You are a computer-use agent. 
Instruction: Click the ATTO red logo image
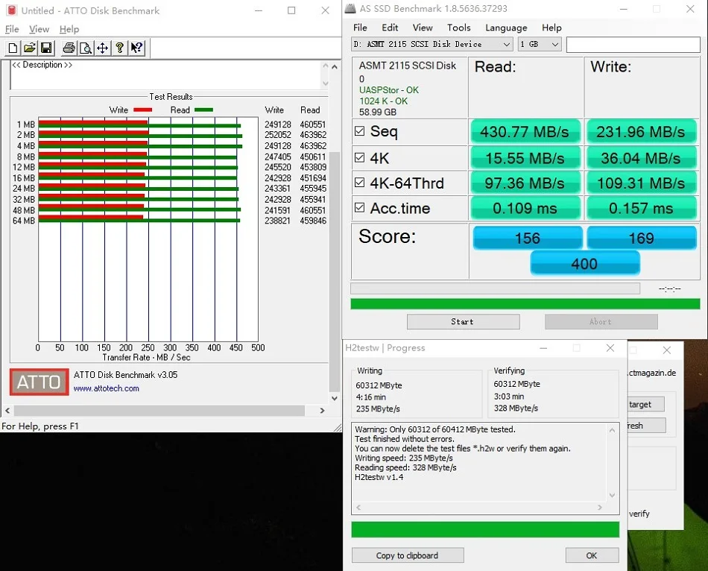(39, 382)
